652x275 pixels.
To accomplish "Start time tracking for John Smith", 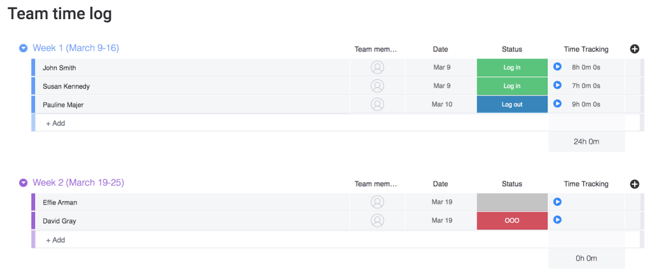I will coord(557,66).
